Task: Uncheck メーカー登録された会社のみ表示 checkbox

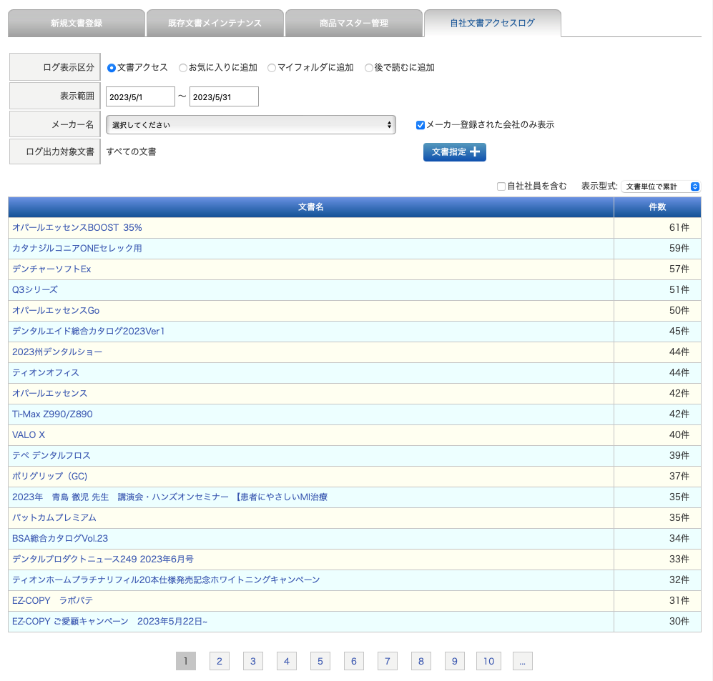Action: click(x=421, y=125)
